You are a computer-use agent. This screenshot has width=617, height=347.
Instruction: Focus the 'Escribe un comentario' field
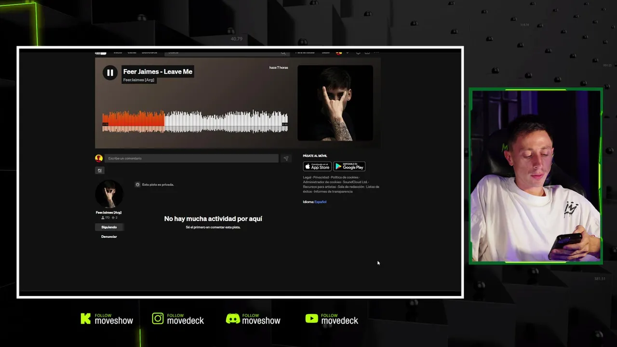[x=191, y=158]
